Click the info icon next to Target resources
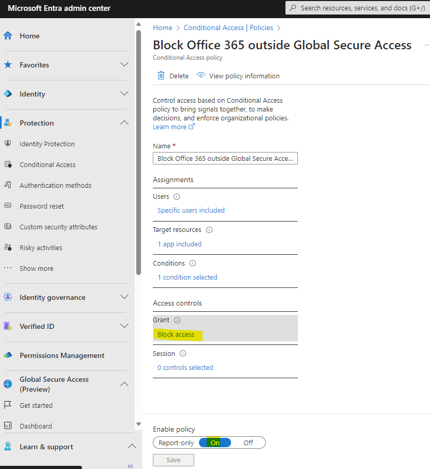 click(209, 230)
